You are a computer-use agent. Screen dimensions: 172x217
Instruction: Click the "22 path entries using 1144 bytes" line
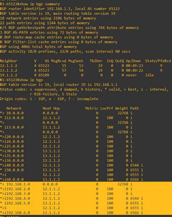click(45, 23)
